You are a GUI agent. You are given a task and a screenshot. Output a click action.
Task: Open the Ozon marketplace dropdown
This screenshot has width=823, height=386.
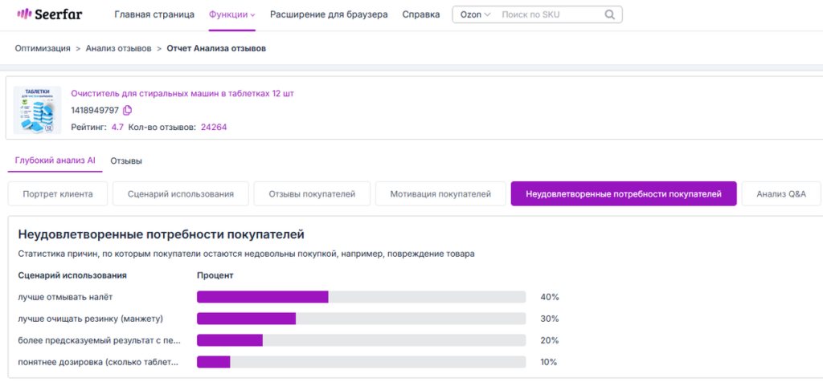(475, 14)
